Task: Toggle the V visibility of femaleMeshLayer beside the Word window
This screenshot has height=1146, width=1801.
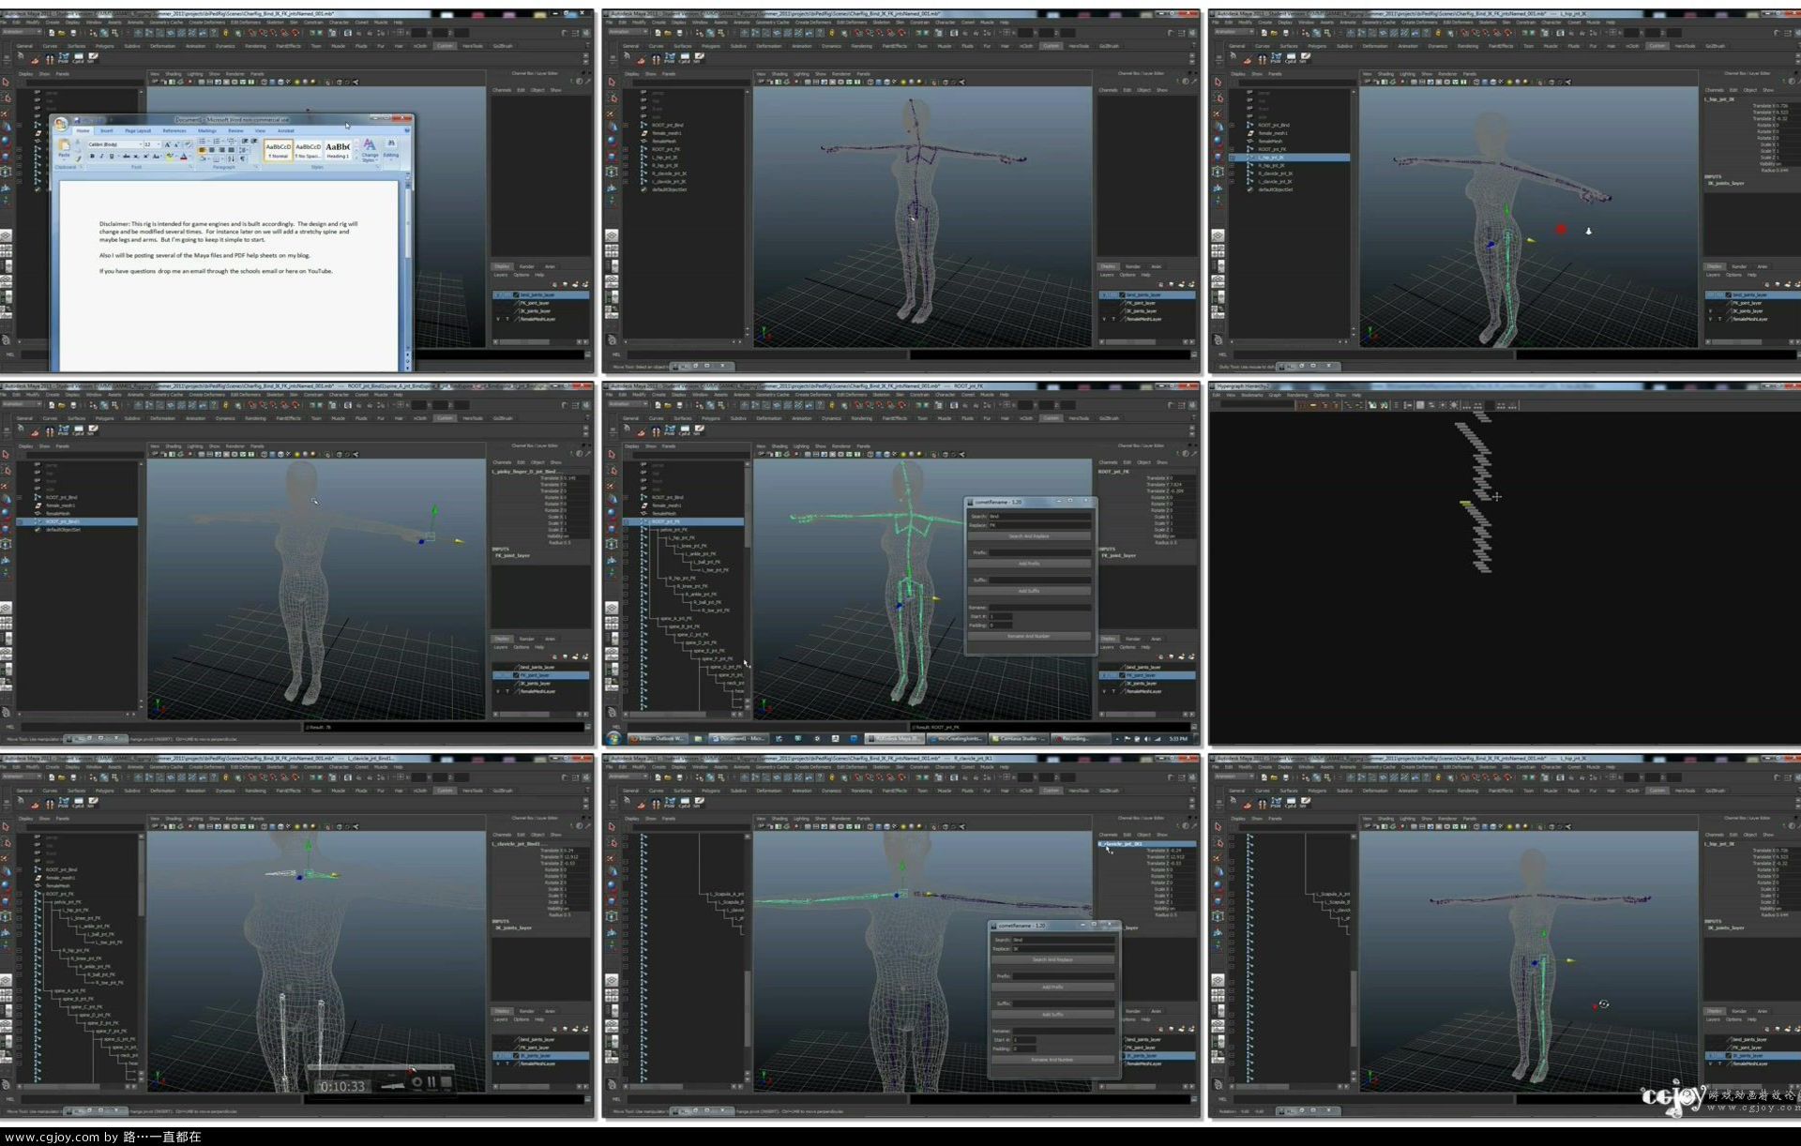Action: pyautogui.click(x=498, y=319)
